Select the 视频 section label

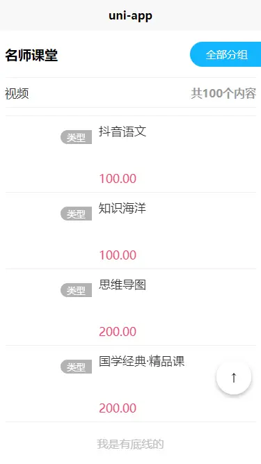pyautogui.click(x=17, y=94)
